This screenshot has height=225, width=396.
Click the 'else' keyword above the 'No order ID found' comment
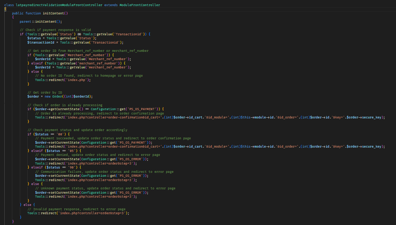point(35,72)
